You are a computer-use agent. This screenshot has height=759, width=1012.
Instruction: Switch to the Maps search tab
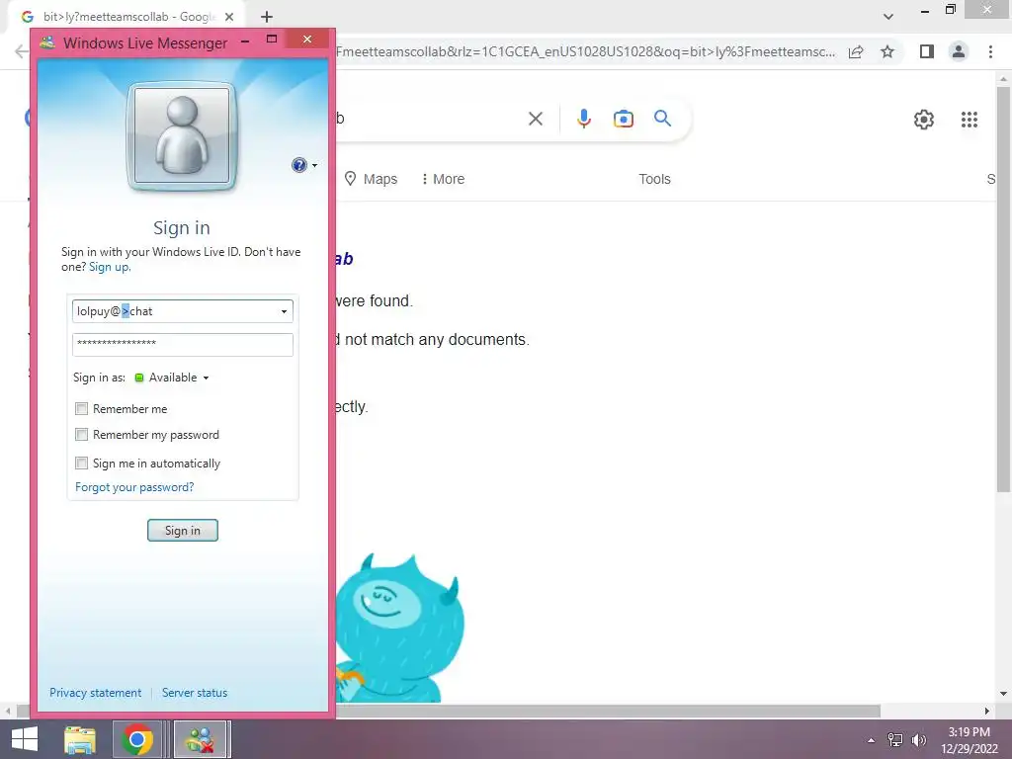coord(372,179)
